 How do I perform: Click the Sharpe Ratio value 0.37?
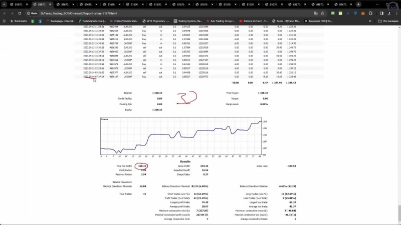click(x=206, y=174)
